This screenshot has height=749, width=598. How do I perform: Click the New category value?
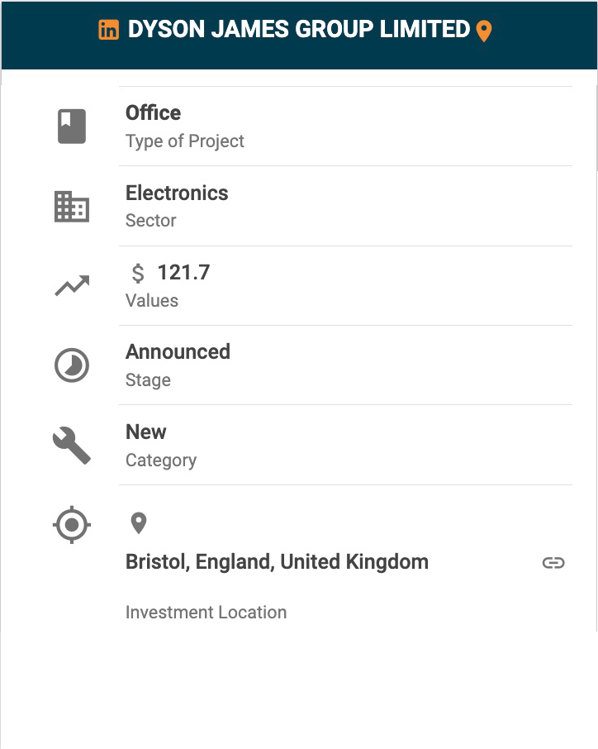pos(146,432)
